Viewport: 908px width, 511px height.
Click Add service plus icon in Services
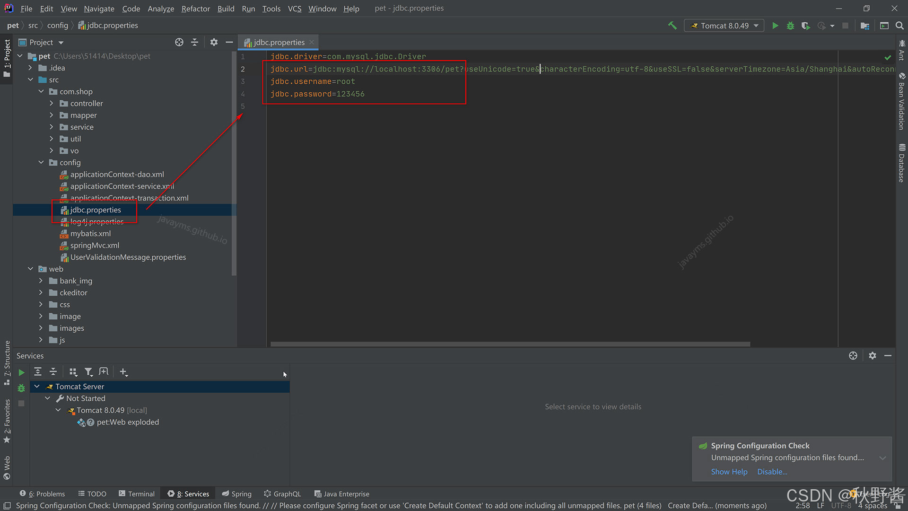123,372
